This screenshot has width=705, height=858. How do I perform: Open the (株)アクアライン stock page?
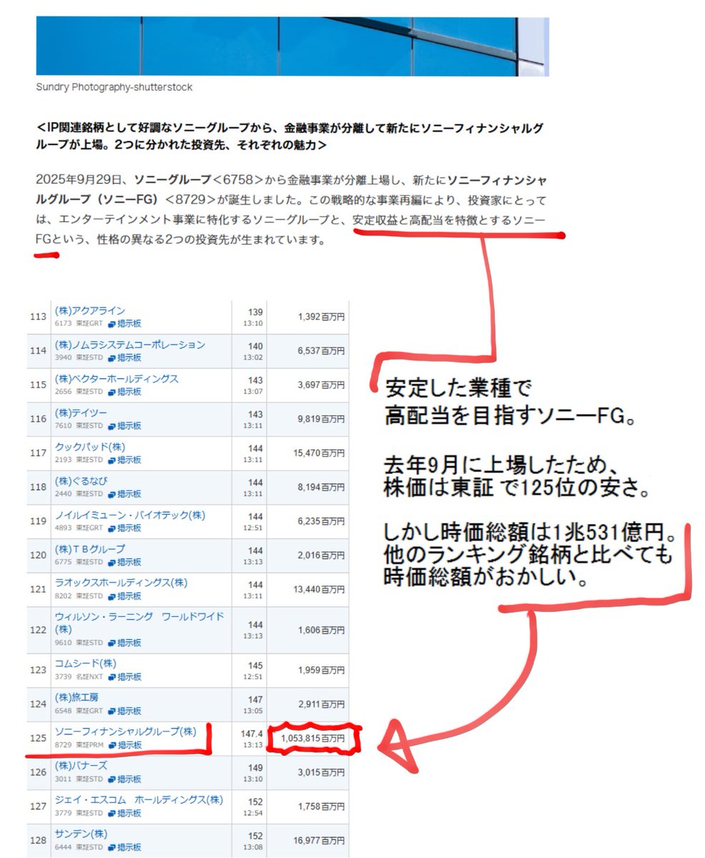(x=90, y=311)
